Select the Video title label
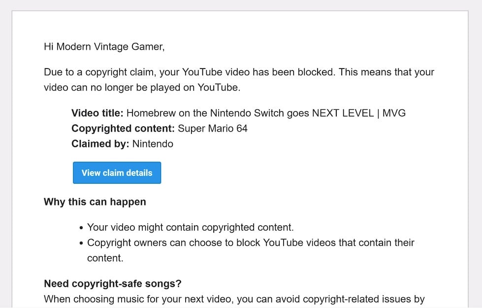Viewport: 482px width, 308px height. pyautogui.click(x=96, y=113)
